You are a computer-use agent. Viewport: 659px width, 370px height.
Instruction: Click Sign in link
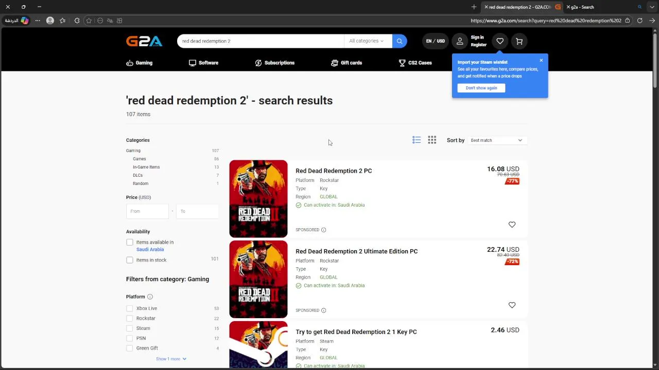click(477, 38)
